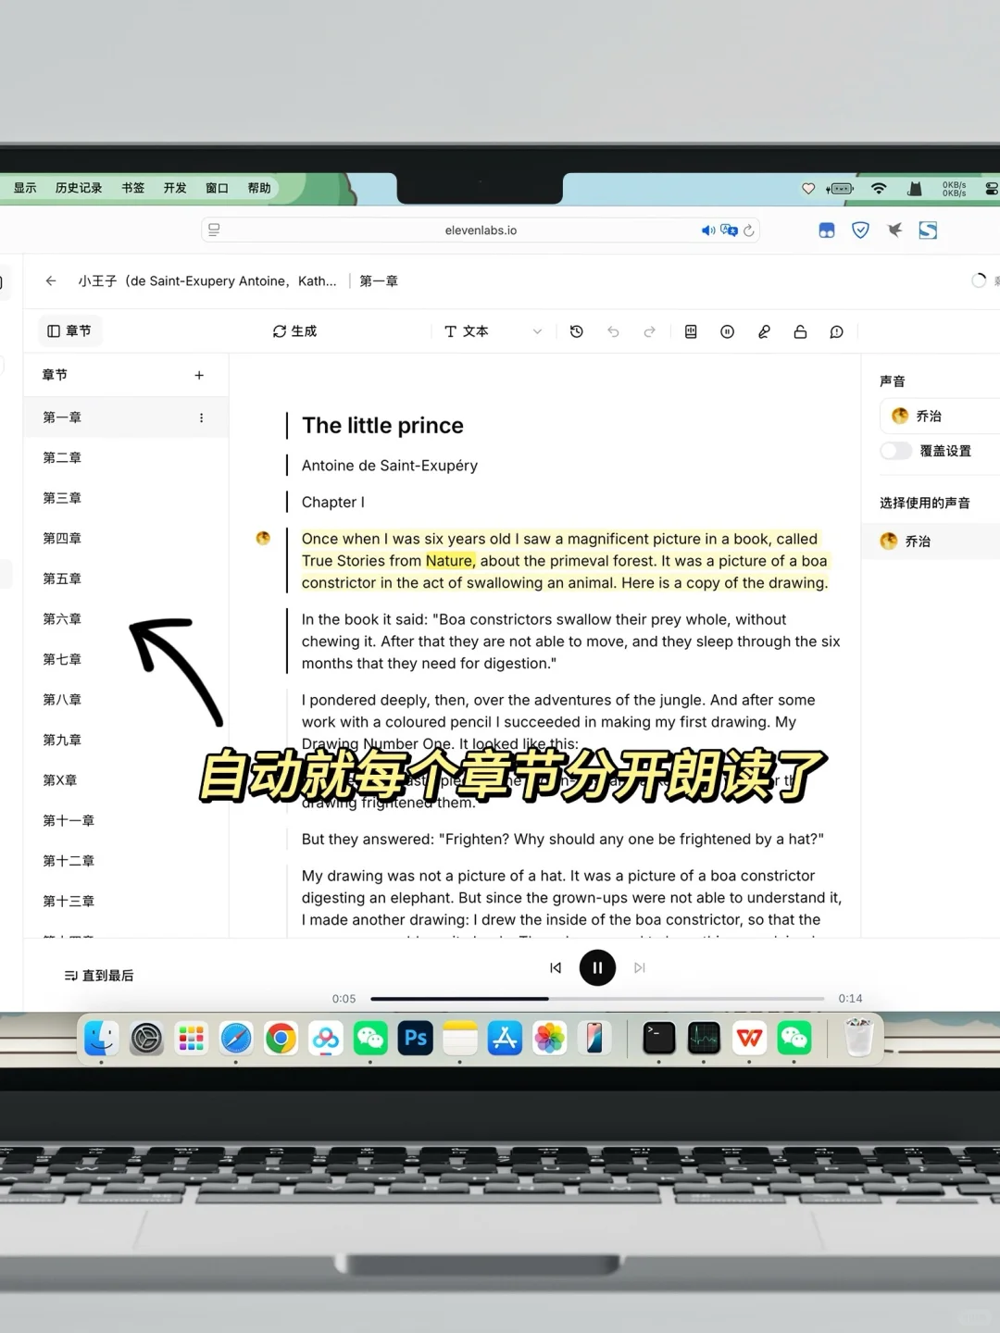The width and height of the screenshot is (1000, 1333).
Task: Select chapter 第十三章
Action: [126, 901]
